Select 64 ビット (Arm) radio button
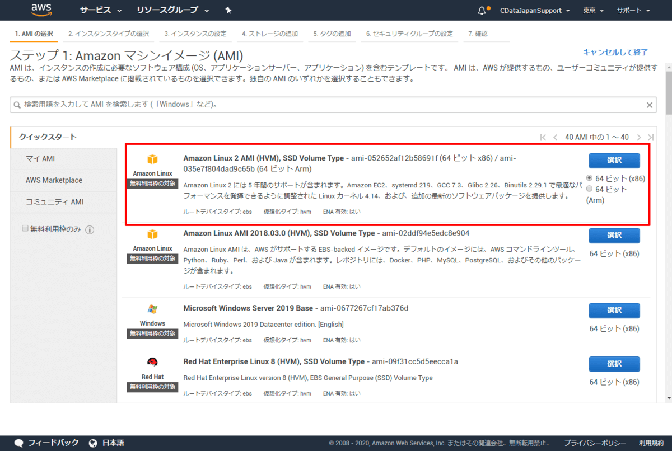672x451 pixels. (589, 189)
